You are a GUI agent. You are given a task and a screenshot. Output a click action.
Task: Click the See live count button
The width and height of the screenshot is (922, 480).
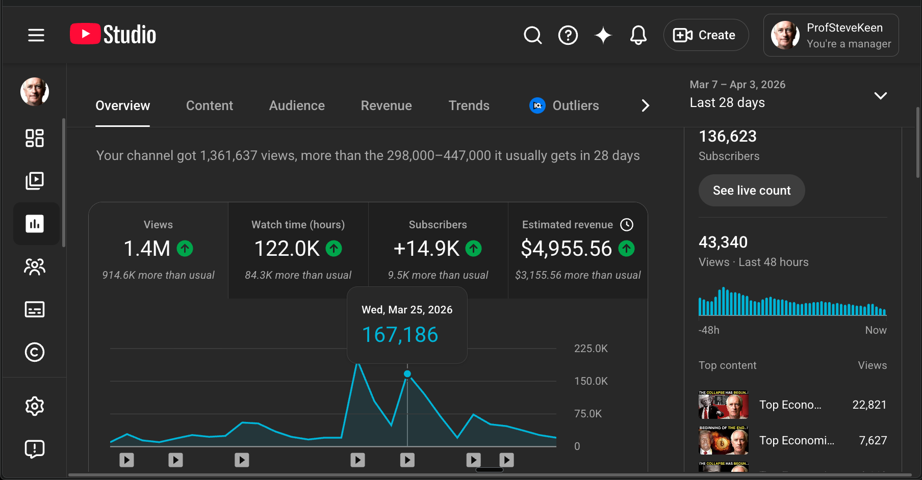click(x=752, y=191)
